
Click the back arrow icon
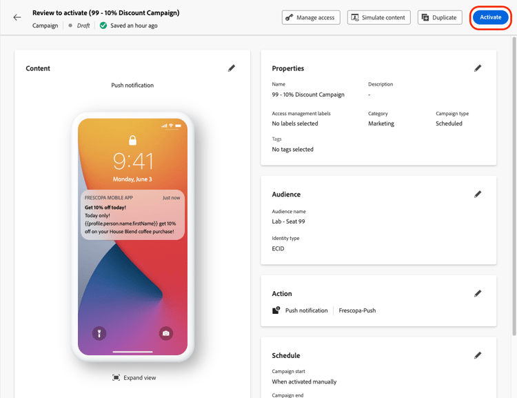point(17,17)
